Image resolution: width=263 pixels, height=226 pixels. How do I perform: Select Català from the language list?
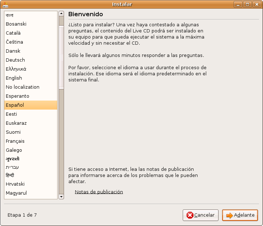pyautogui.click(x=31, y=33)
